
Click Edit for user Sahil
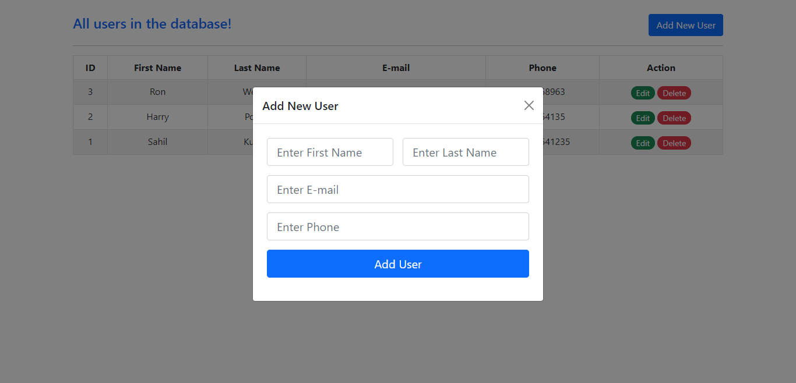coord(643,143)
